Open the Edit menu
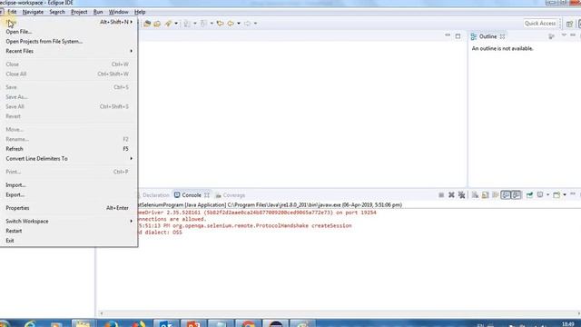 [x=12, y=12]
